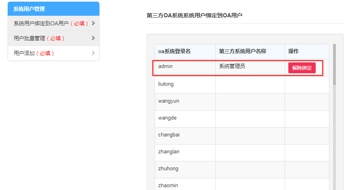This screenshot has height=190, width=358.
Task: Click chevron arrow beside 用户添加
Action: click(93, 53)
